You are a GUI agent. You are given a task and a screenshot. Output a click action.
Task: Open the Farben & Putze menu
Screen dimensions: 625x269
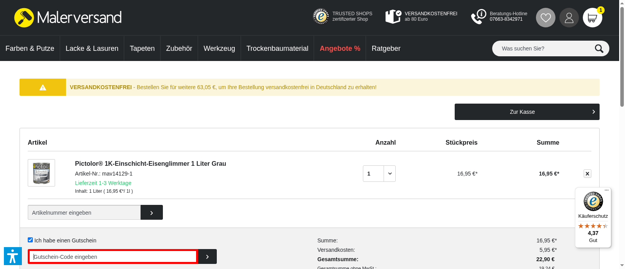point(30,48)
